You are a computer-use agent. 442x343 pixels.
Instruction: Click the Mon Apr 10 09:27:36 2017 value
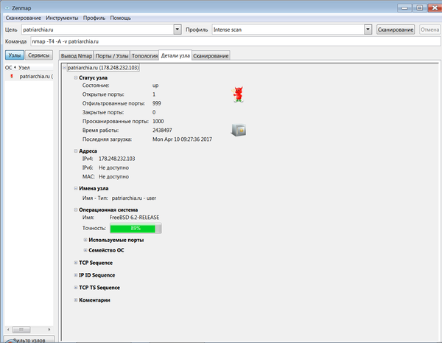point(182,139)
